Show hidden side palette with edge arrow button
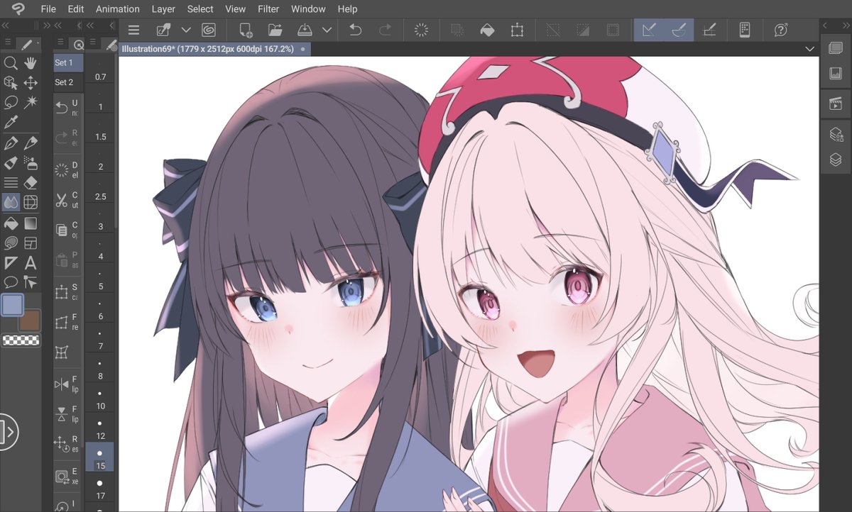 click(x=9, y=430)
